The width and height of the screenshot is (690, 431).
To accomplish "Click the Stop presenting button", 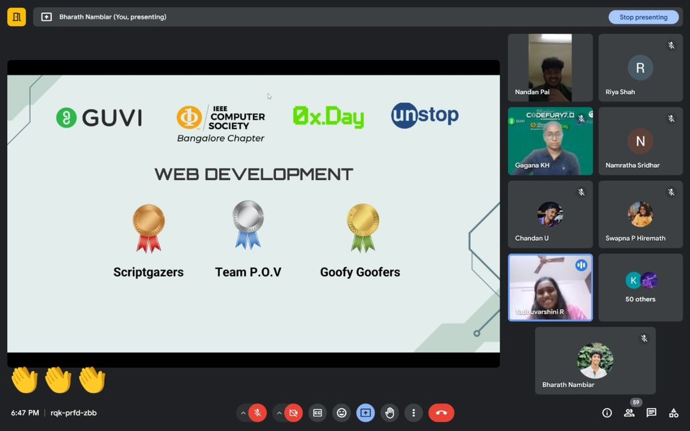I will click(x=643, y=17).
